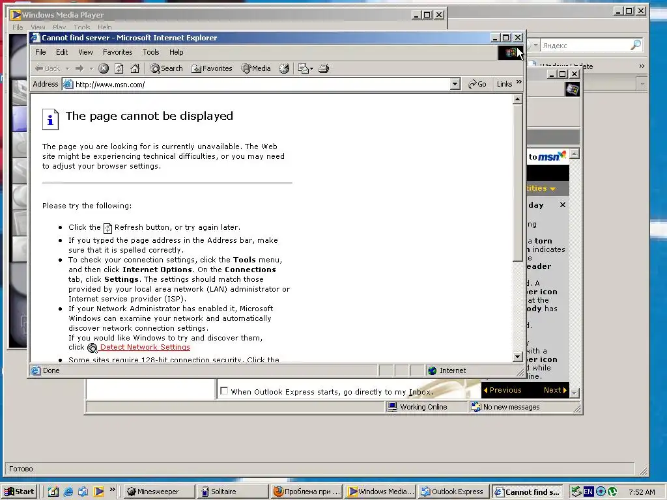
Task: Click the Back button in Internet Explorer
Action: [48, 68]
